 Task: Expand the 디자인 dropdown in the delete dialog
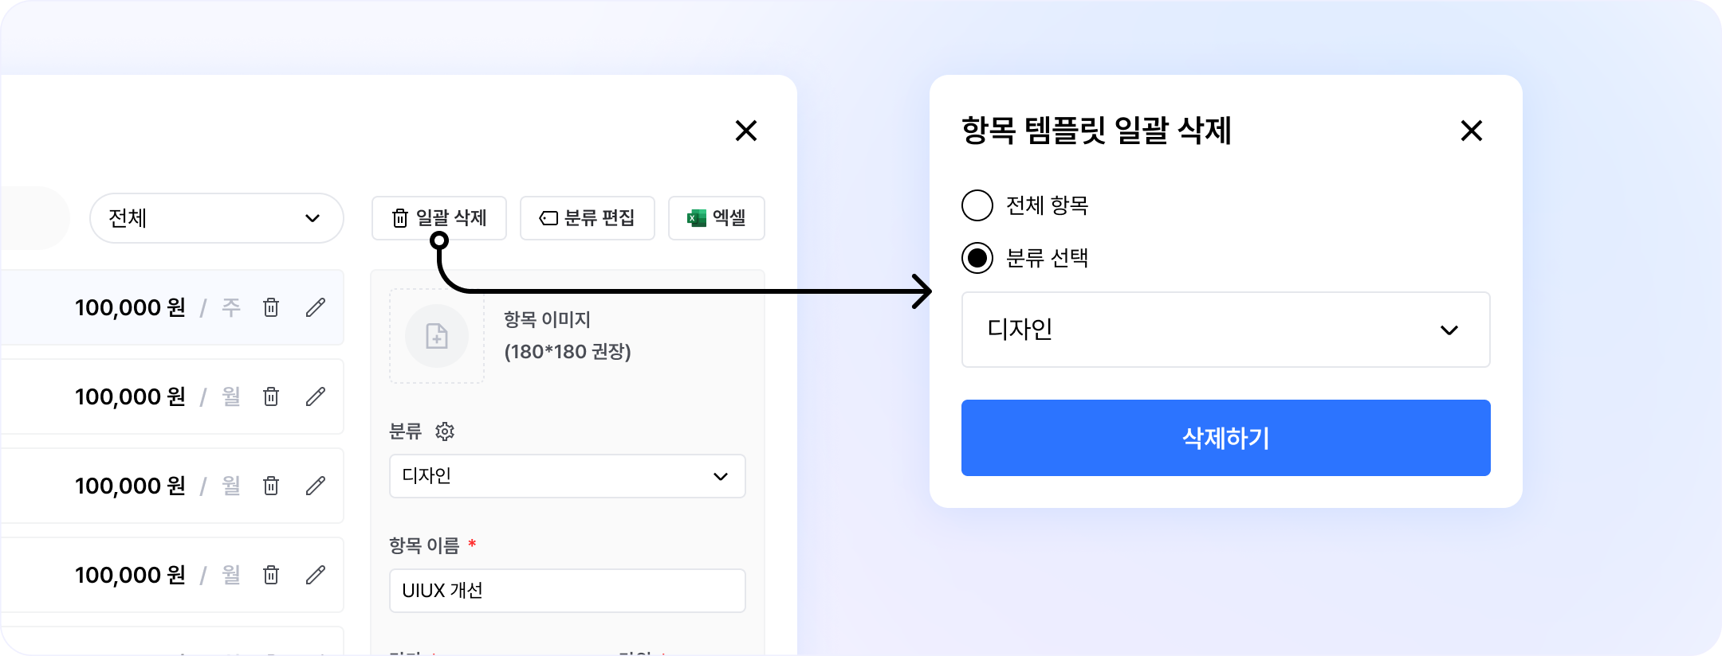coord(1225,330)
